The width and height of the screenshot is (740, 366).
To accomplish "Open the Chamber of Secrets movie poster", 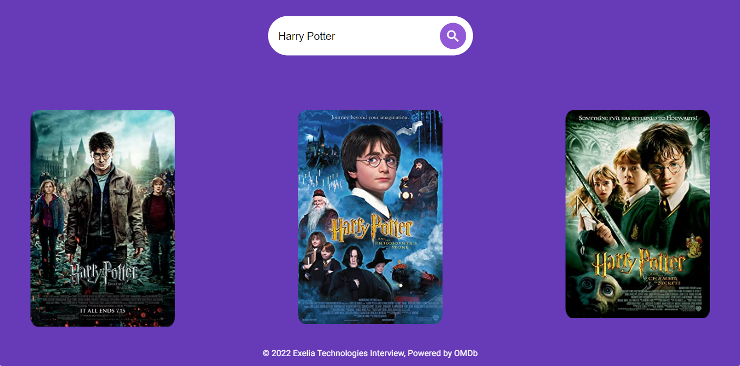I will click(638, 214).
